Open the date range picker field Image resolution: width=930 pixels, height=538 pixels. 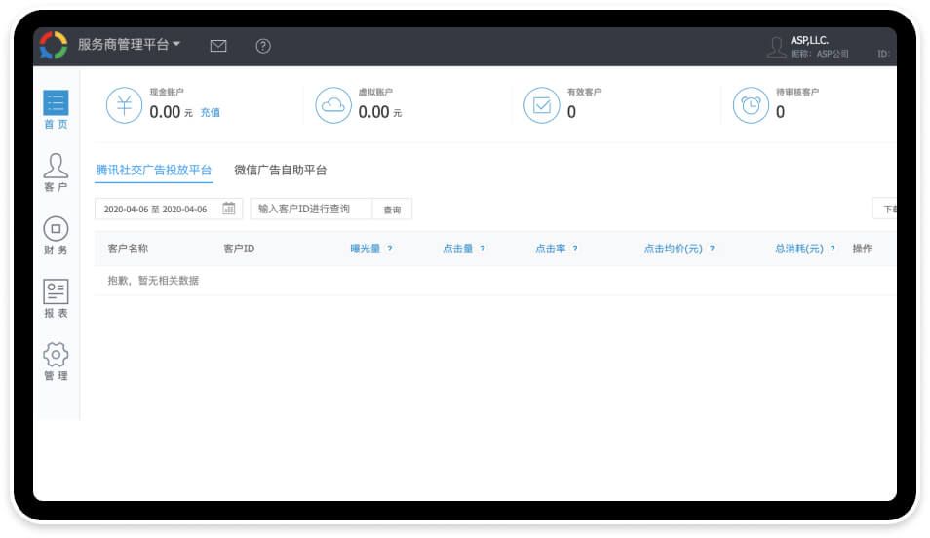[156, 209]
